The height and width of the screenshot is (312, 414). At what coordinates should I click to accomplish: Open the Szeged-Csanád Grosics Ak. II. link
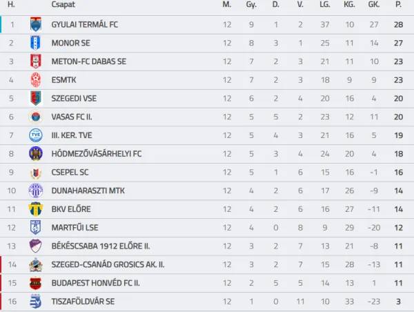pos(108,264)
